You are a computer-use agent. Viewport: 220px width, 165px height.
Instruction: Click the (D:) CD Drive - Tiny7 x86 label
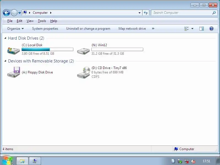pos(109,68)
